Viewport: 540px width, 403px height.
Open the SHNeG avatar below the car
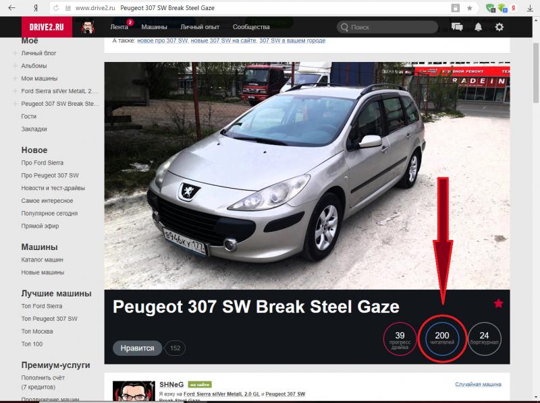tap(134, 392)
